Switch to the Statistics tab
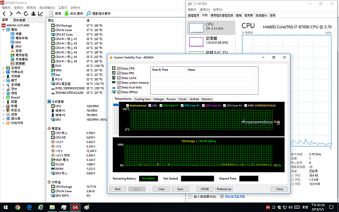 tap(207, 99)
